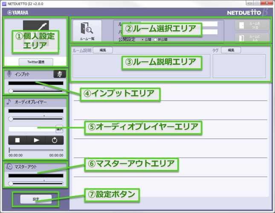Mute input with the microphone mute icon
This screenshot has height=213, width=275.
click(60, 74)
